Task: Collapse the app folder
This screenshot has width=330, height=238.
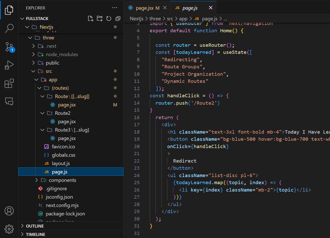Action: click(71, 80)
